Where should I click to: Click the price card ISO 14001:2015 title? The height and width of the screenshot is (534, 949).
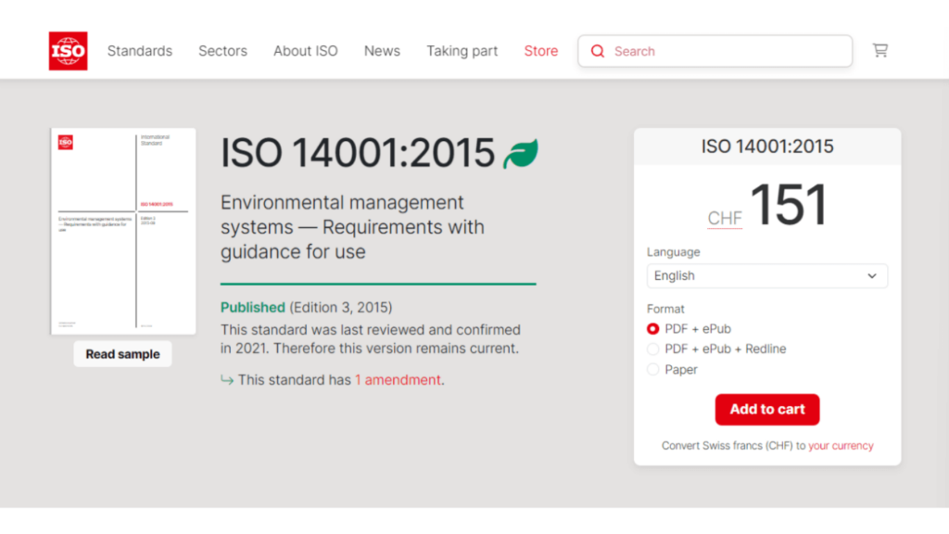766,146
